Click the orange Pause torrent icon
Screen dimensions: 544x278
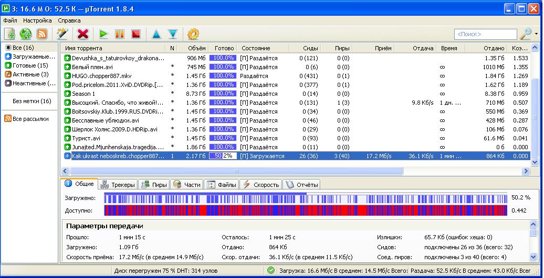click(120, 34)
